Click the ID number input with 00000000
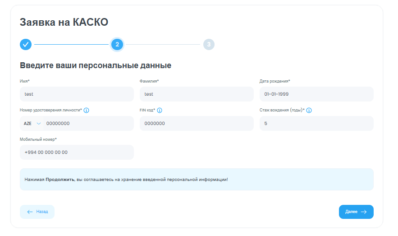398x236 pixels. click(88, 123)
